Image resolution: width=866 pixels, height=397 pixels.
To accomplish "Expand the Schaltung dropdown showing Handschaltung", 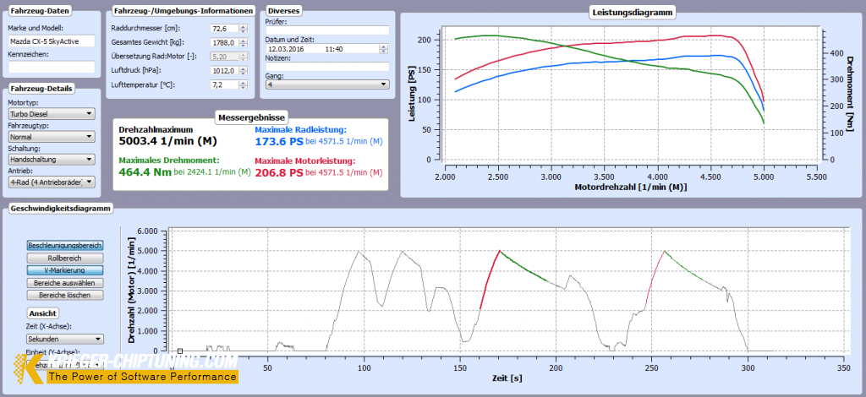I will coord(51,159).
